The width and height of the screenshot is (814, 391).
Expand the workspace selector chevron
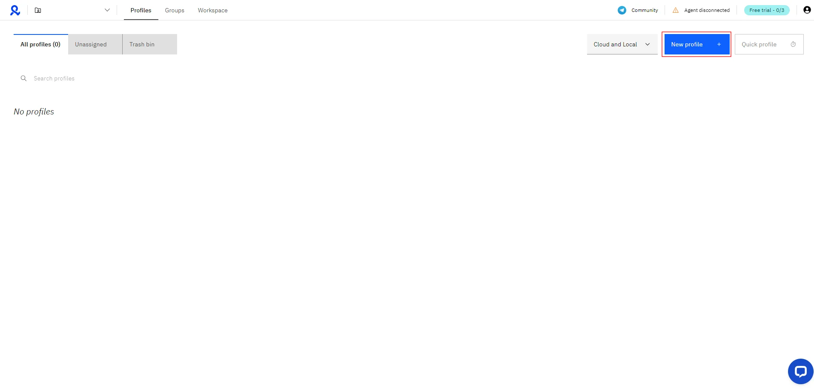pos(107,10)
